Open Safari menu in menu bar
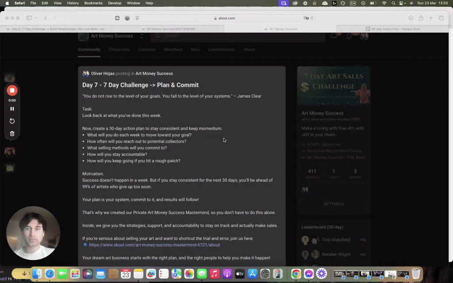Screen dimensions: 453x283 coord(19,3)
